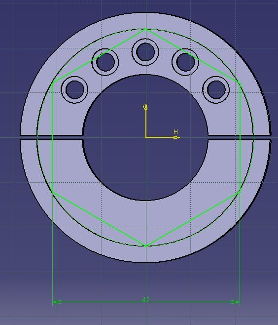The image size is (278, 325).
Task: Pick the hexagon's bottom vertex
Action: point(146,246)
